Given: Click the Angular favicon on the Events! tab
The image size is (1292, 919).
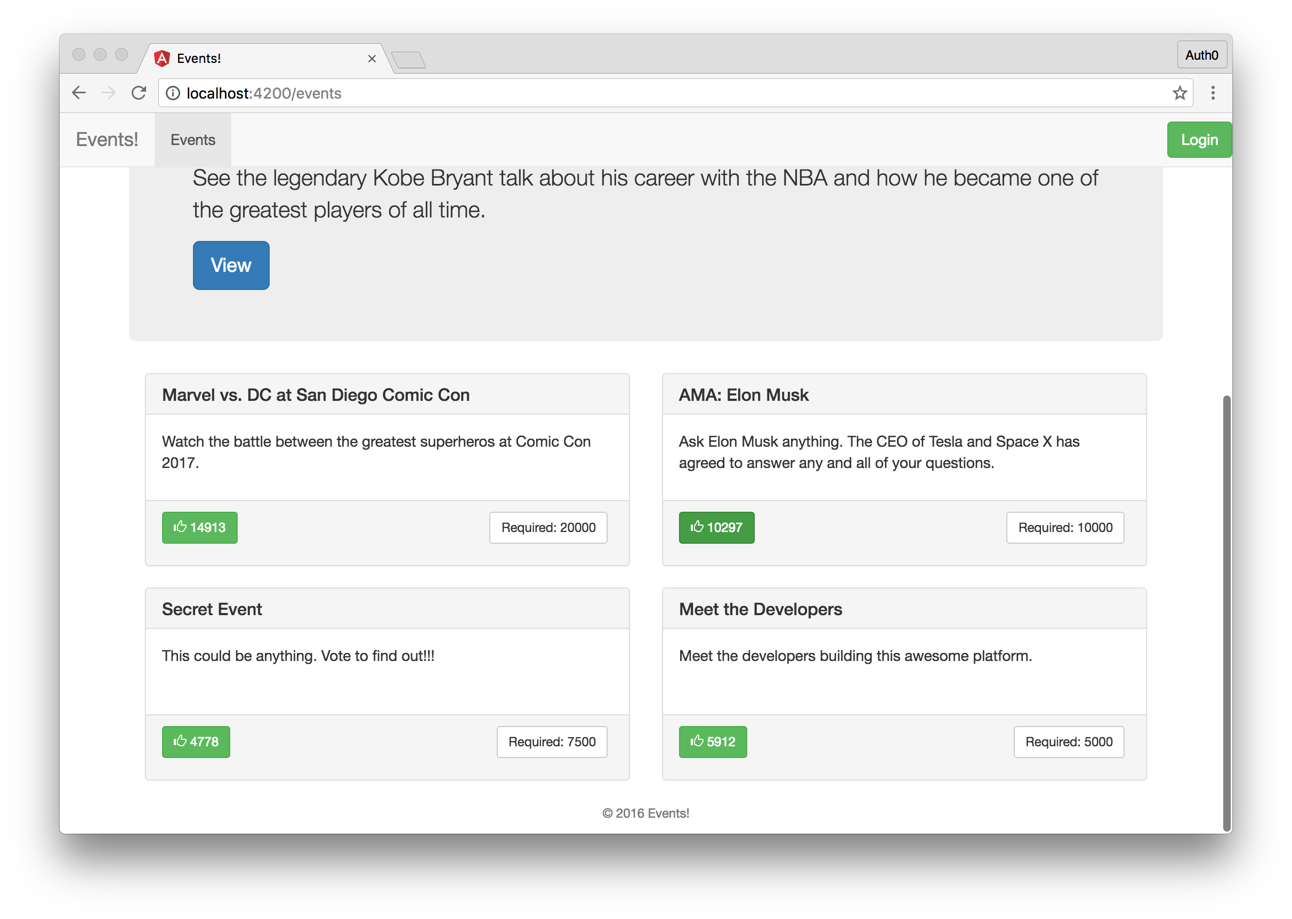Looking at the screenshot, I should pos(163,58).
